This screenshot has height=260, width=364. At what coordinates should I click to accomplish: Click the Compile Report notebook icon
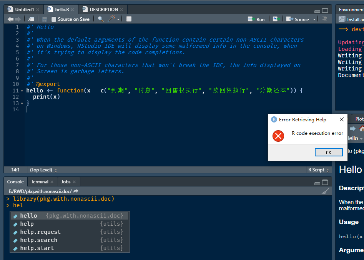(129, 18)
